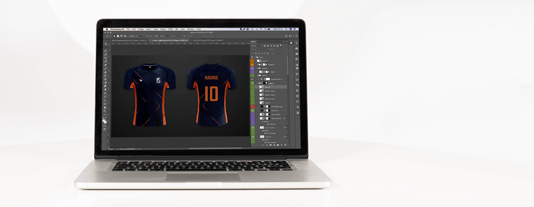Open the Filter menu
Screen dimensions: 534x207
[171, 29]
